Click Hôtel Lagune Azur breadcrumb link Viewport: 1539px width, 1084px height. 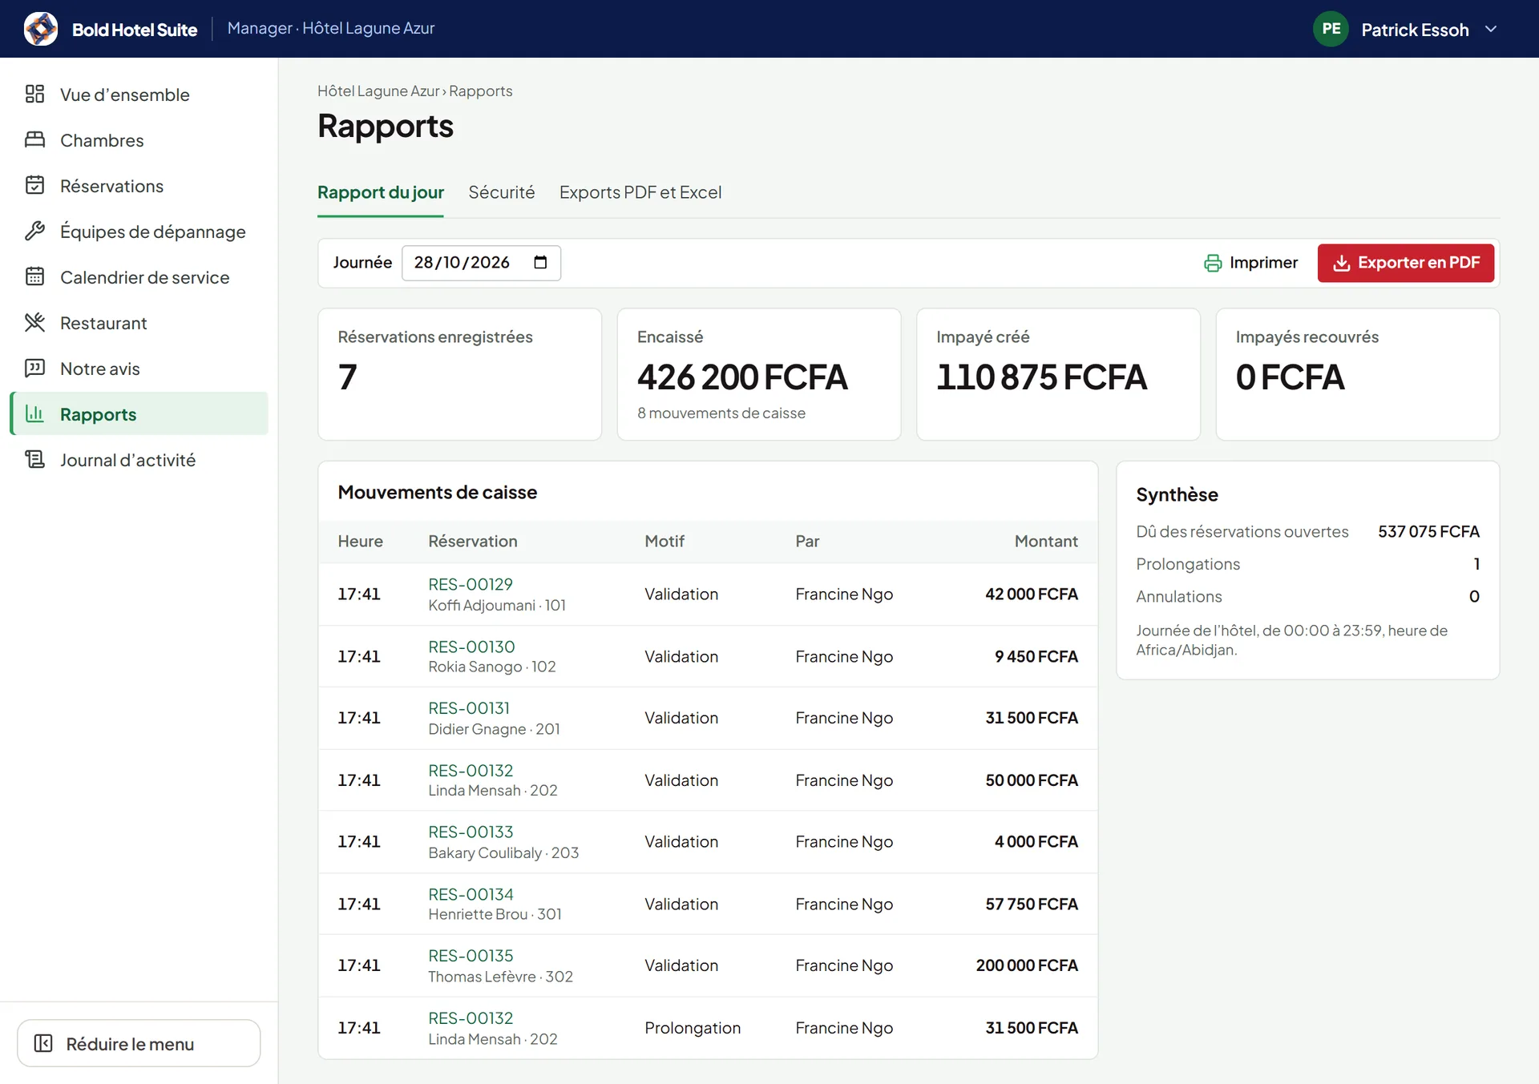point(378,91)
